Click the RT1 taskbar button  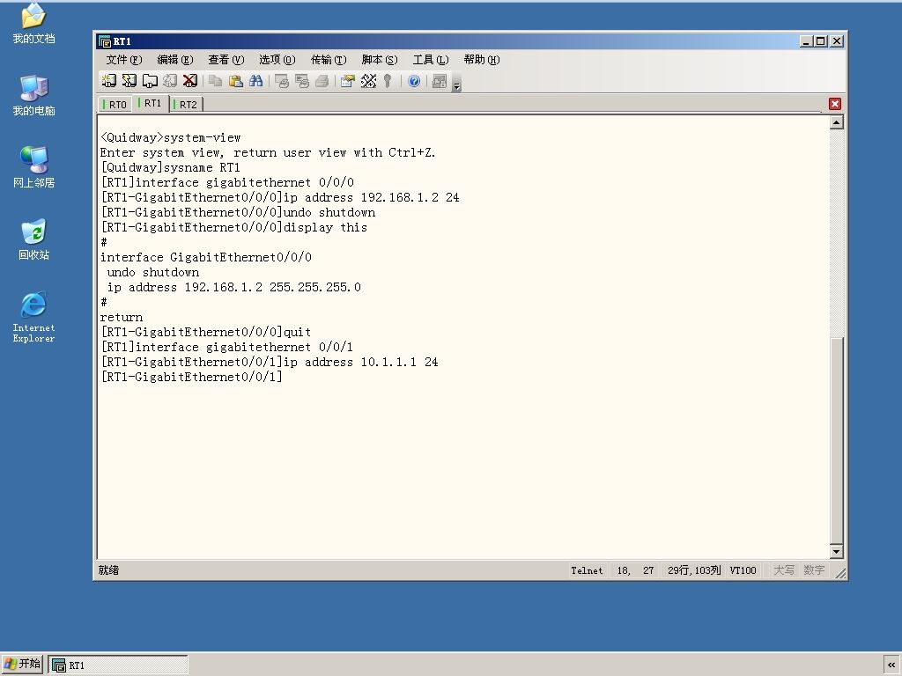pos(118,665)
